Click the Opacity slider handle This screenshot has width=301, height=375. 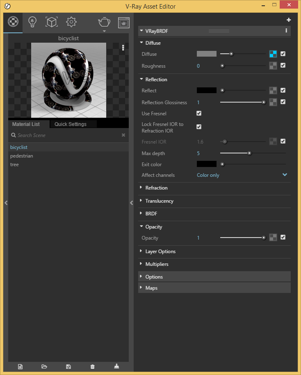tap(263, 238)
